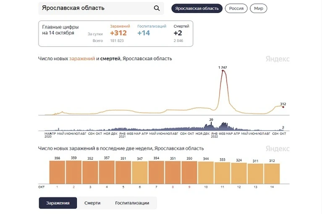The width and height of the screenshot is (322, 214).
Task: Switch region to Россия
Action: coord(236,8)
